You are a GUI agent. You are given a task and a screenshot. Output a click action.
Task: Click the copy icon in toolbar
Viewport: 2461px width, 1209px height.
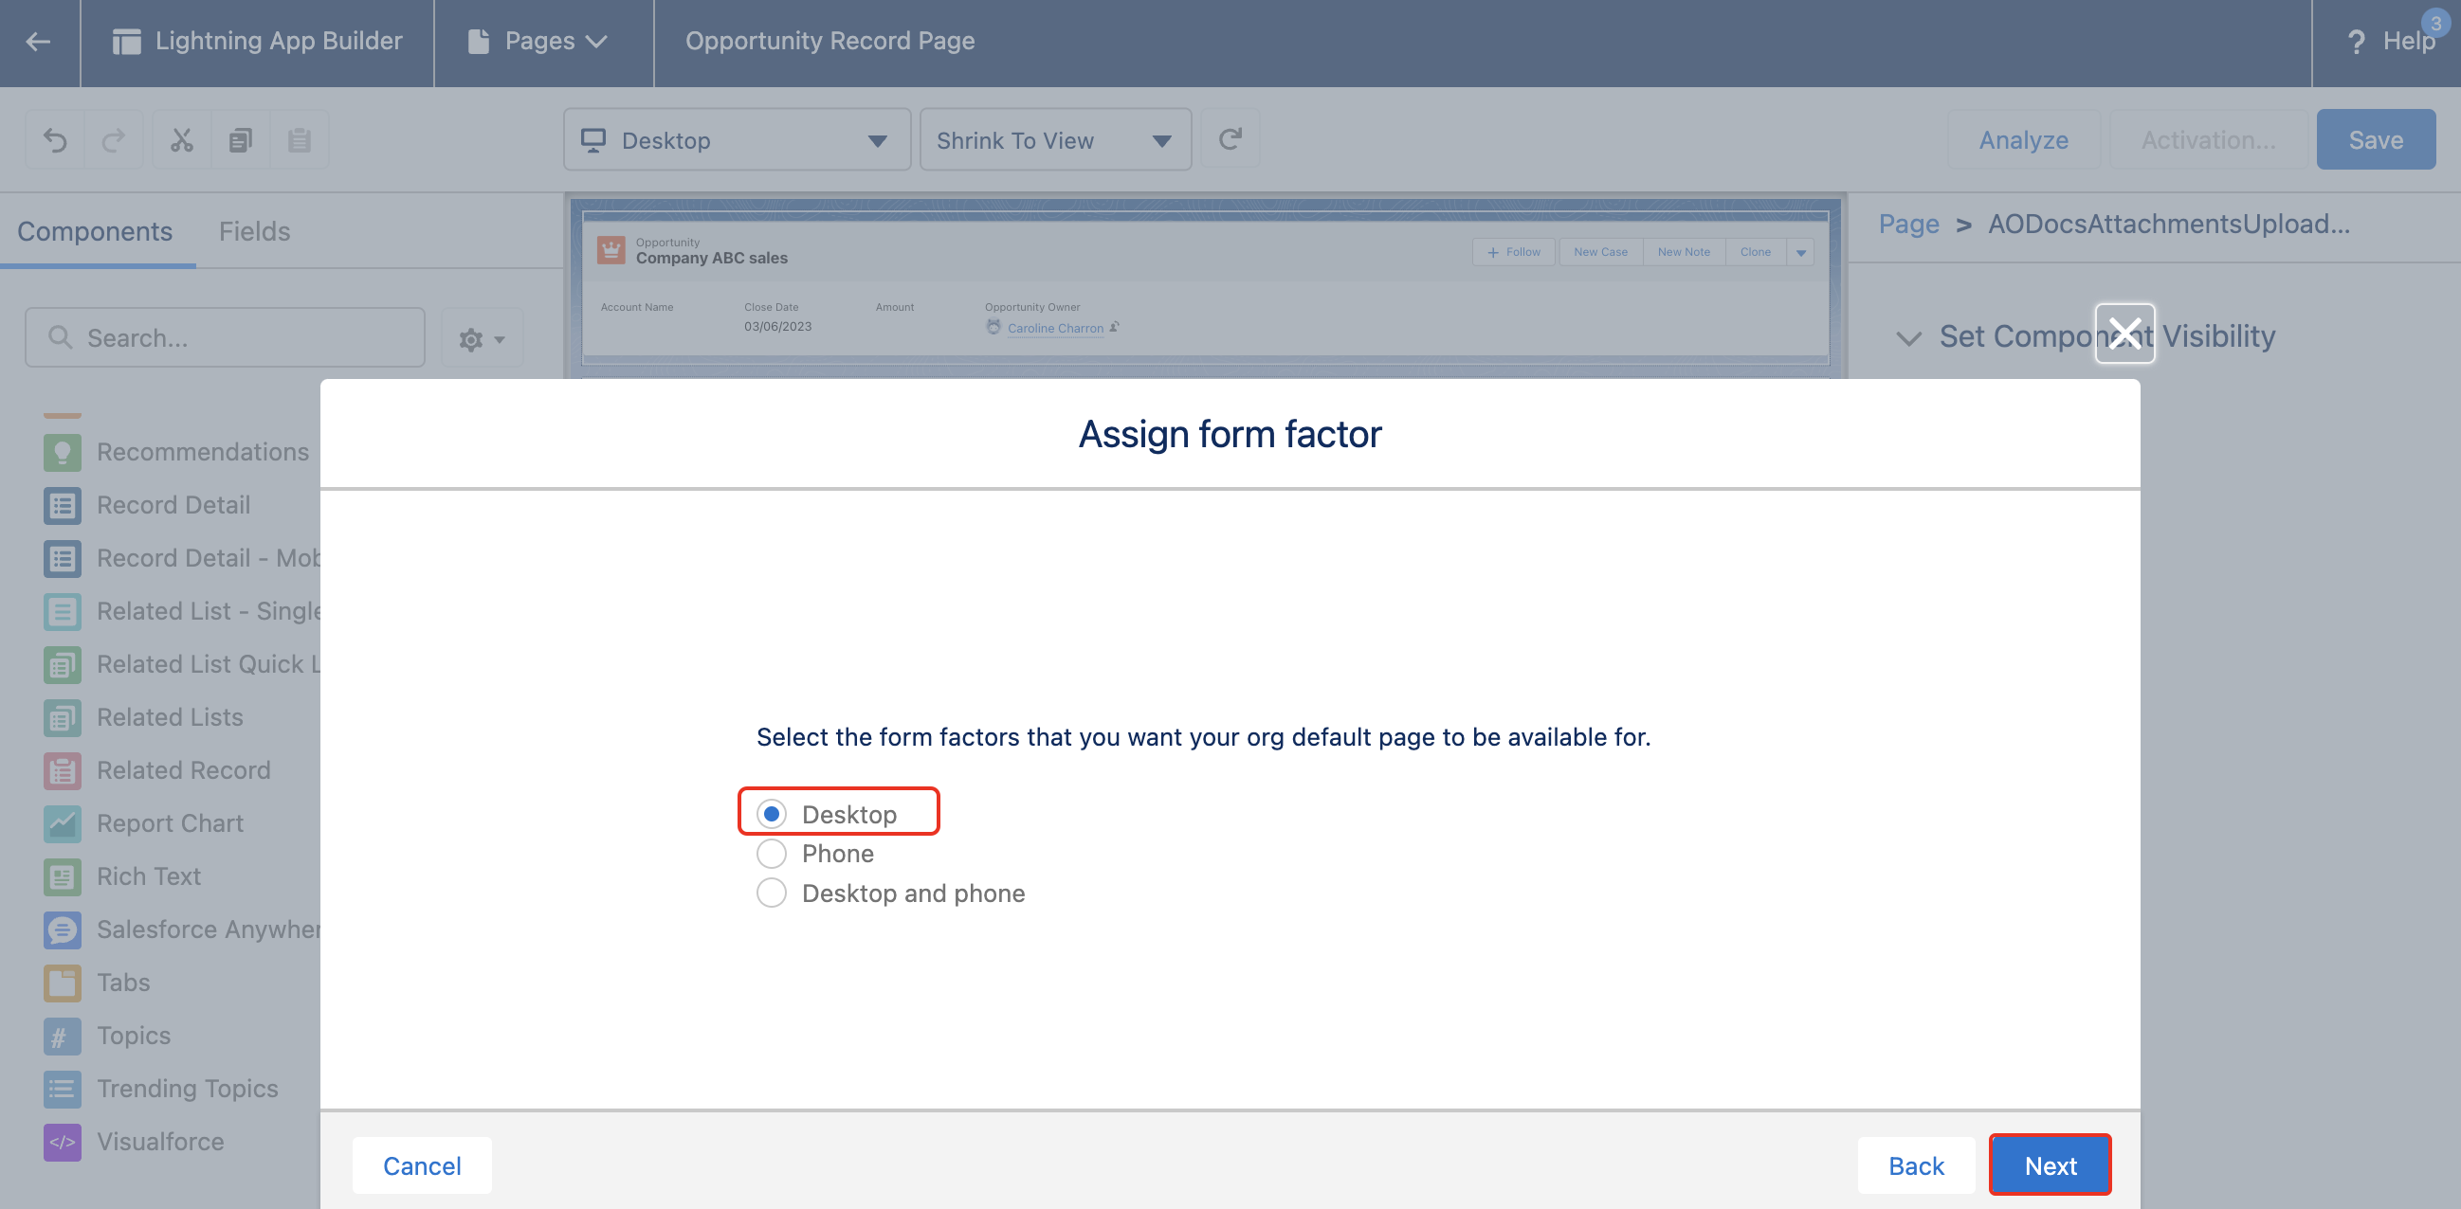[x=240, y=140]
